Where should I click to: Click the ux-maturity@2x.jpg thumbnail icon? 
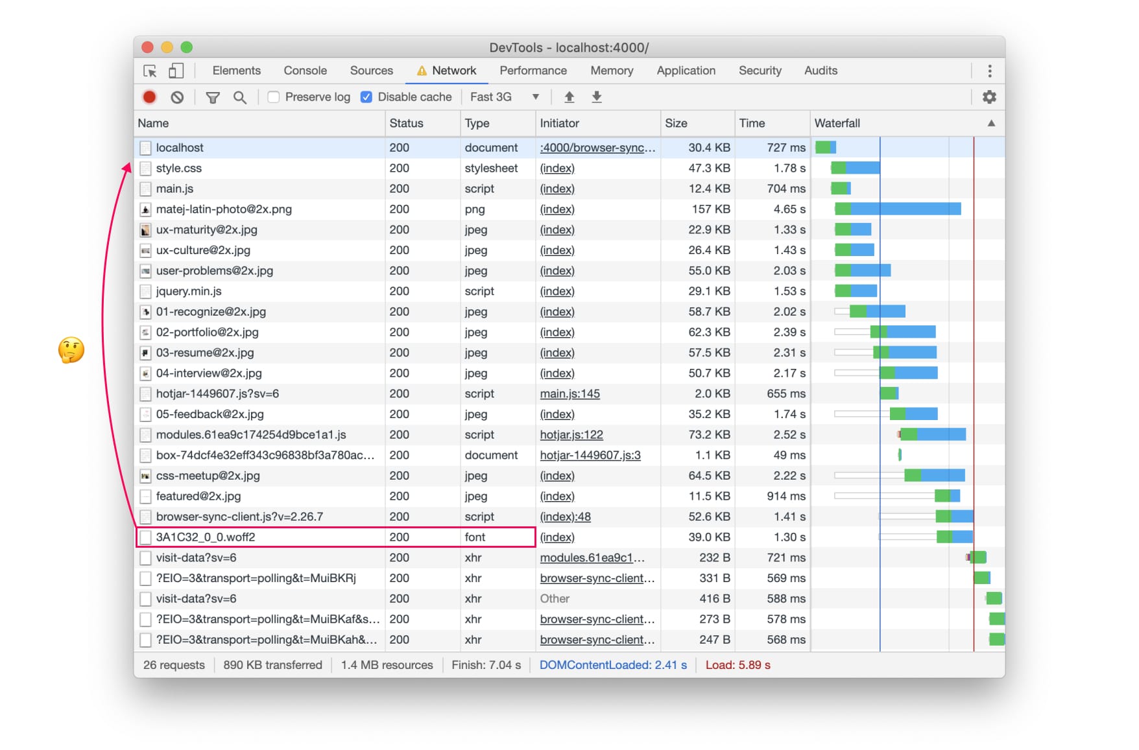point(145,230)
